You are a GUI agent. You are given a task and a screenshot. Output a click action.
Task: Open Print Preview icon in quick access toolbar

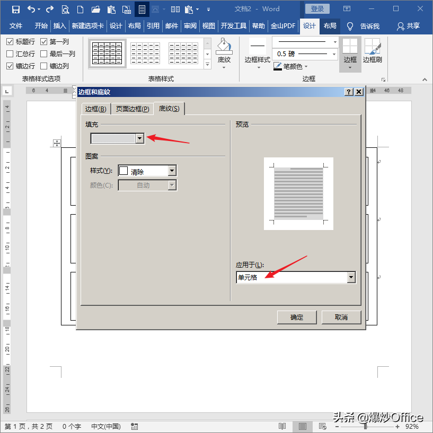pyautogui.click(x=65, y=10)
